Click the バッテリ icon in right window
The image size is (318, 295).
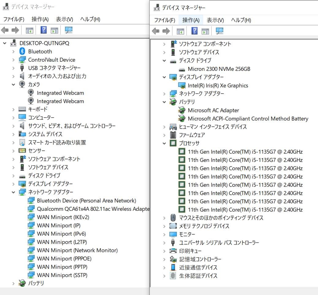[173, 102]
